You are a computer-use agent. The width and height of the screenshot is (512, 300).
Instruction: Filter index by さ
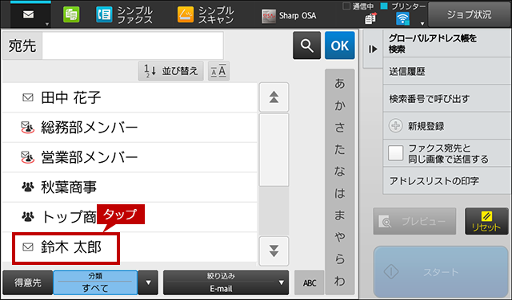[339, 128]
